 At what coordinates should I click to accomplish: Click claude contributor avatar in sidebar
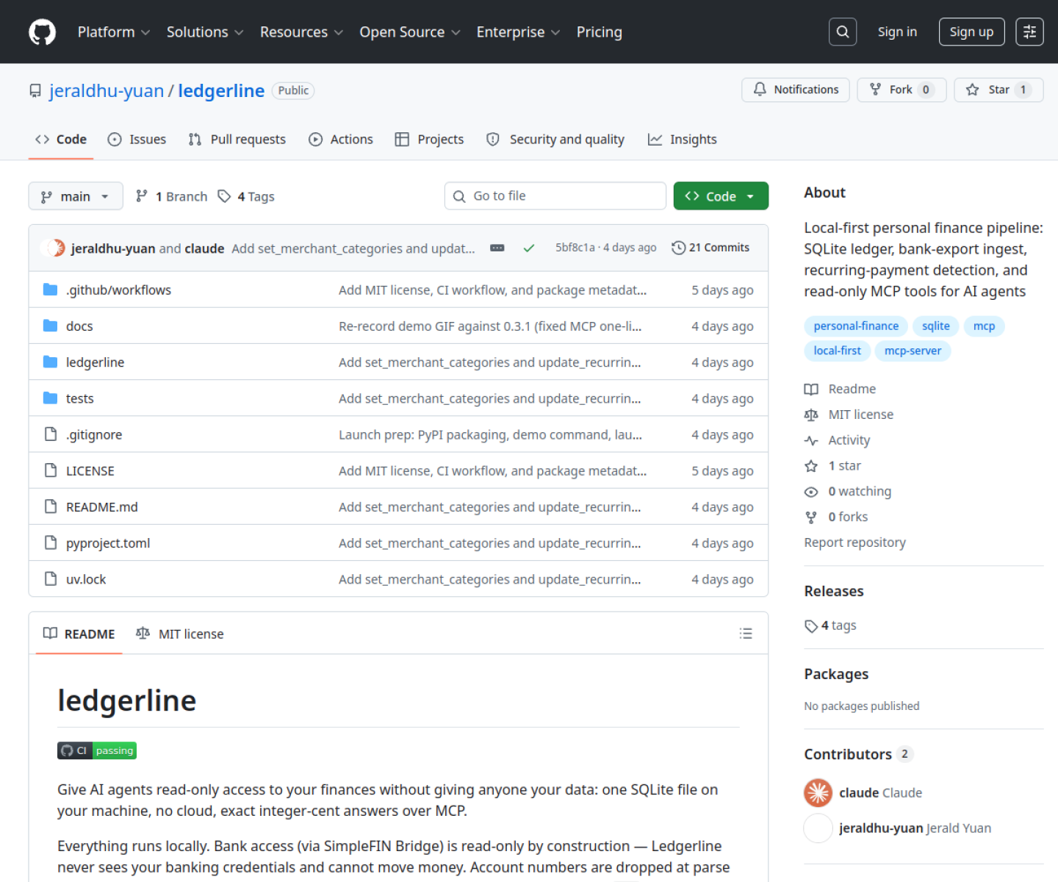pyautogui.click(x=818, y=792)
